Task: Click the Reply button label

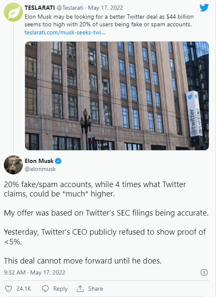Action: [60, 289]
